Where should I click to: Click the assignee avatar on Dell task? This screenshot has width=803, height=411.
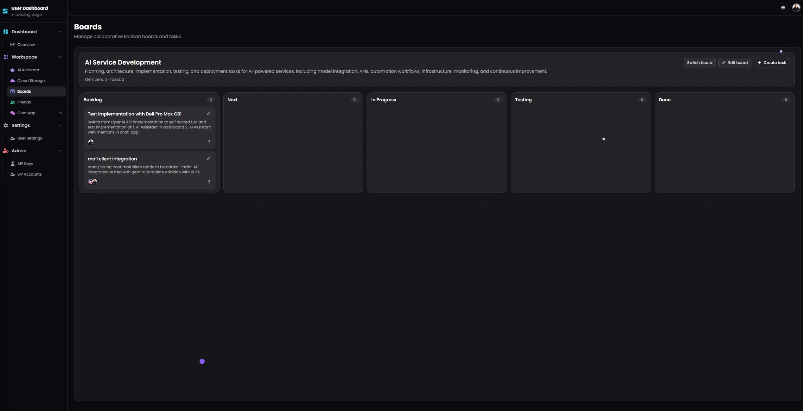click(x=91, y=142)
